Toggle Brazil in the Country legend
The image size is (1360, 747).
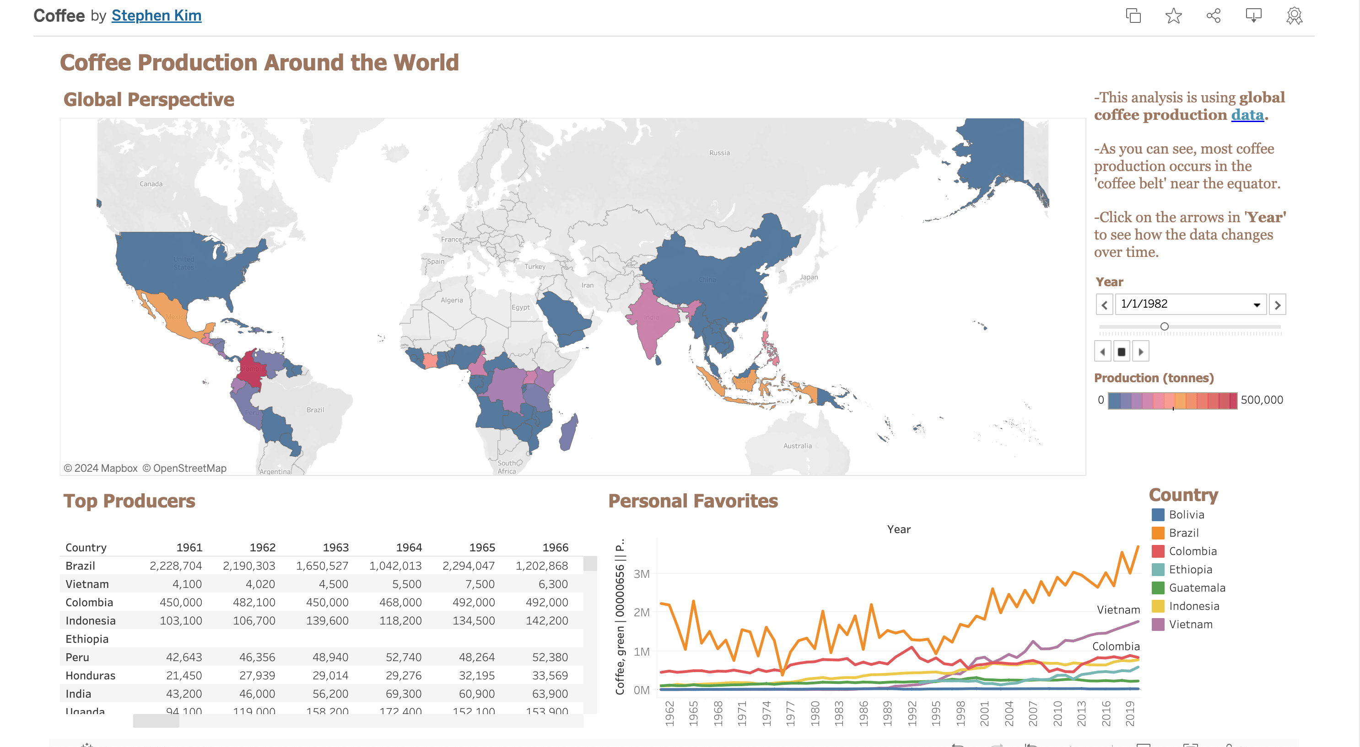[1184, 533]
